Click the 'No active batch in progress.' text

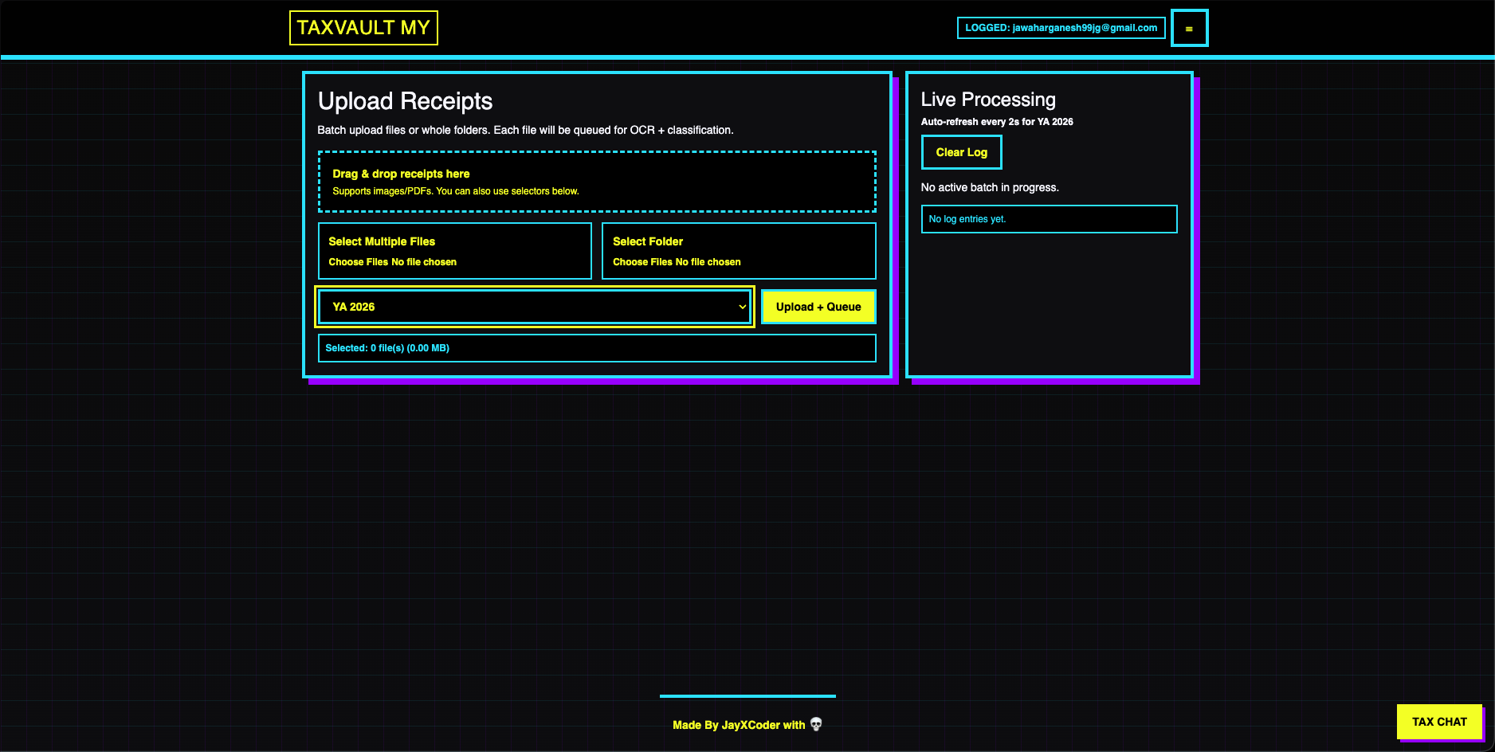point(990,187)
